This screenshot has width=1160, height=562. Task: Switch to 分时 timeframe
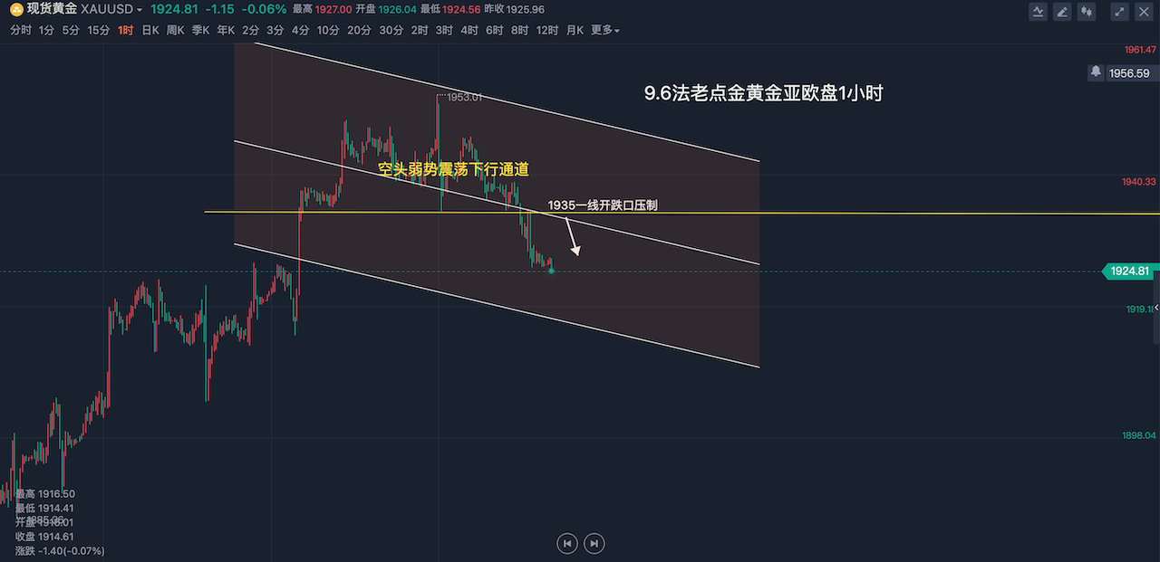pyautogui.click(x=21, y=30)
